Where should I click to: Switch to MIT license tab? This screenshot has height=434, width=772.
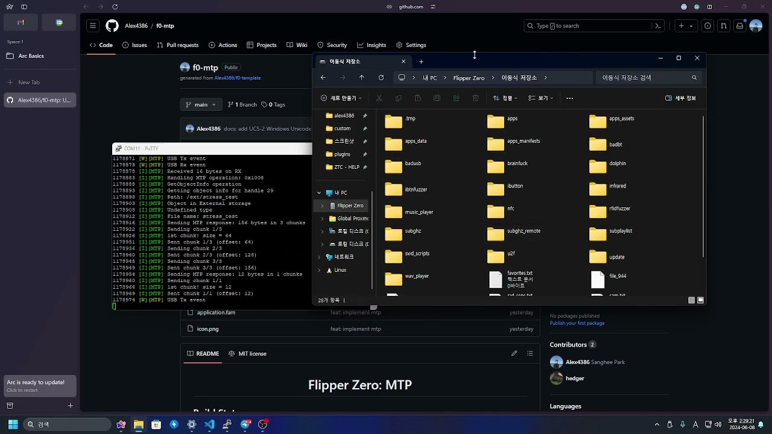click(247, 354)
